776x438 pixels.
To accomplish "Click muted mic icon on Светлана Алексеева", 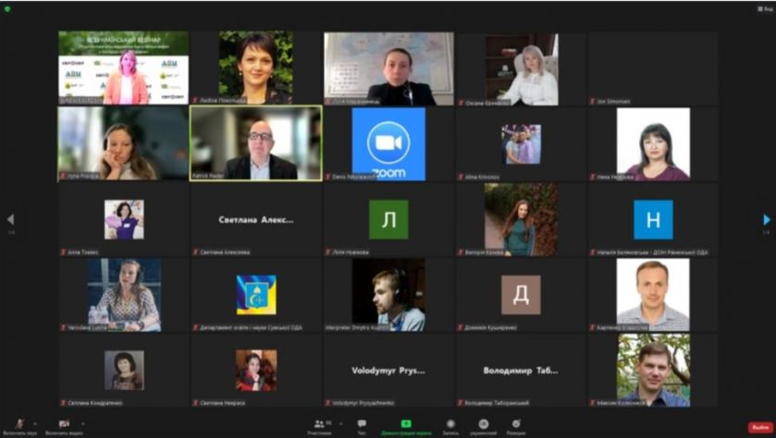I will click(x=196, y=252).
